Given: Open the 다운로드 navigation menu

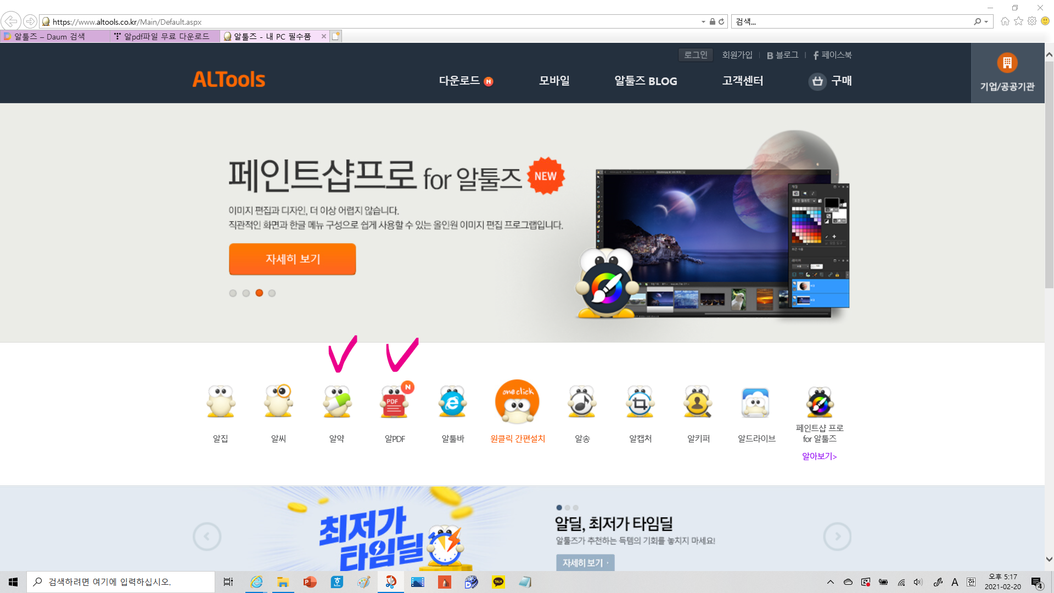Looking at the screenshot, I should (x=459, y=81).
